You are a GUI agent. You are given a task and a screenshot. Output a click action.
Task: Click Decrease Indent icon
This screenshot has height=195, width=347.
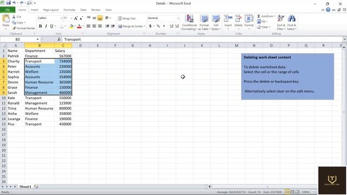pos(107,27)
